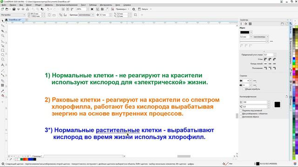Open the 'Файл' menu

(4, 5)
